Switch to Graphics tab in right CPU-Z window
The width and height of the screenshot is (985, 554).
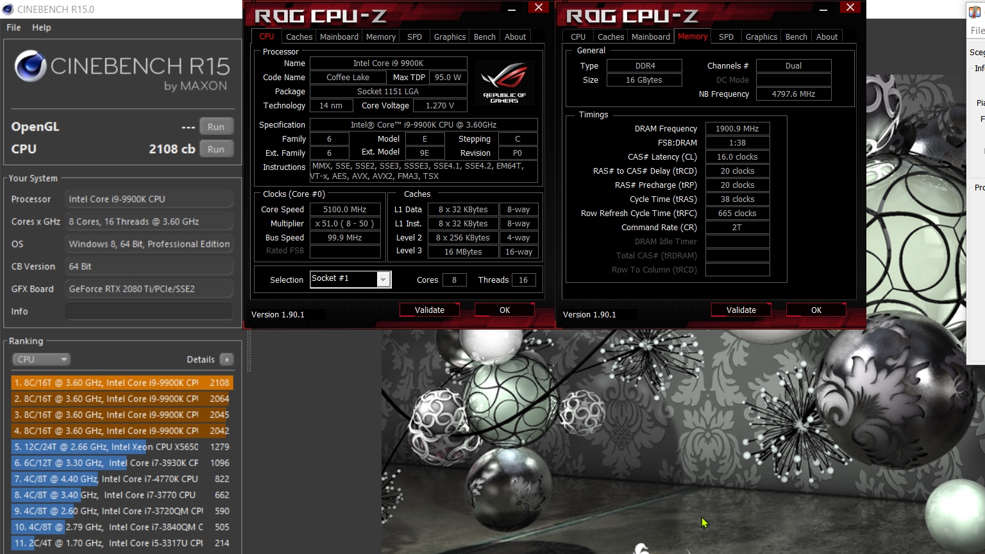coord(761,37)
